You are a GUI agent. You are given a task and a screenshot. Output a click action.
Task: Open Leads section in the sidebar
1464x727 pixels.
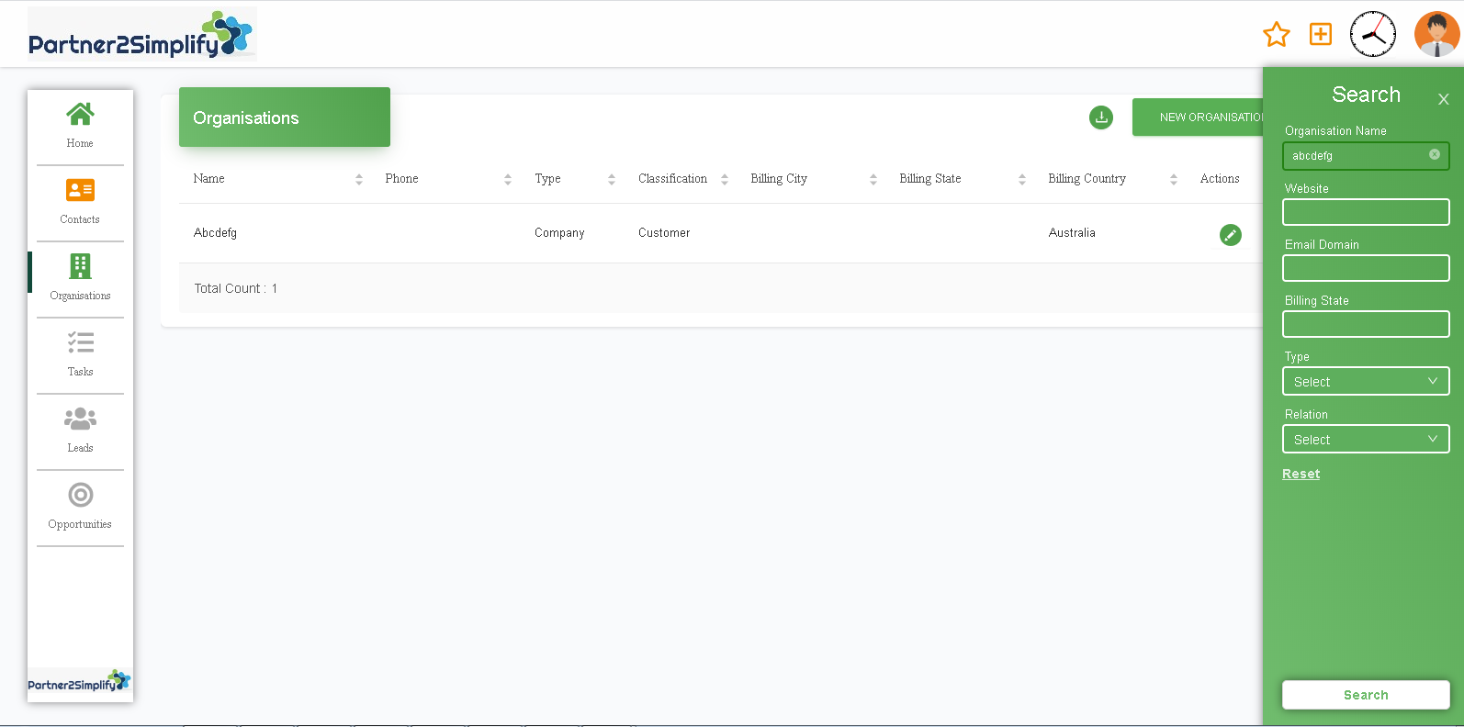(x=80, y=430)
